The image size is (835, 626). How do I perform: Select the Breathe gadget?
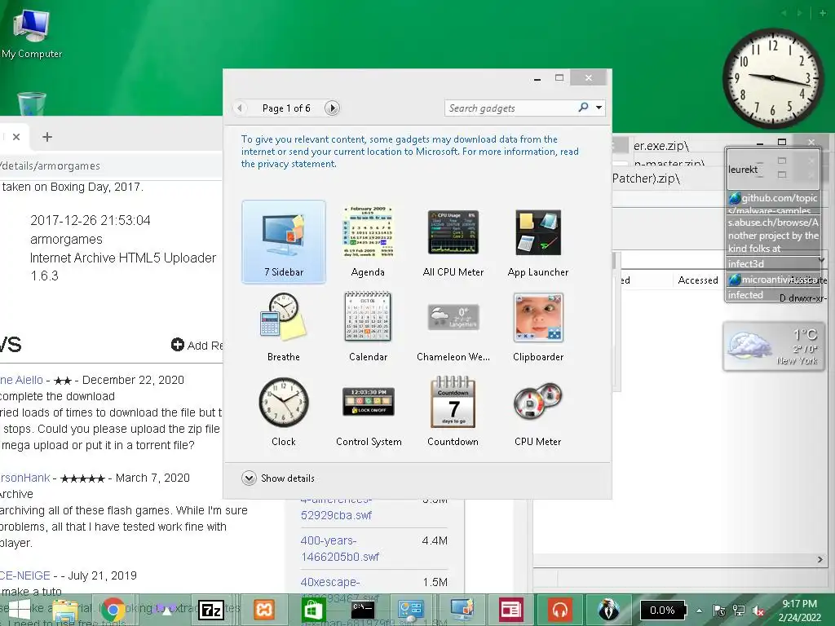coord(283,327)
